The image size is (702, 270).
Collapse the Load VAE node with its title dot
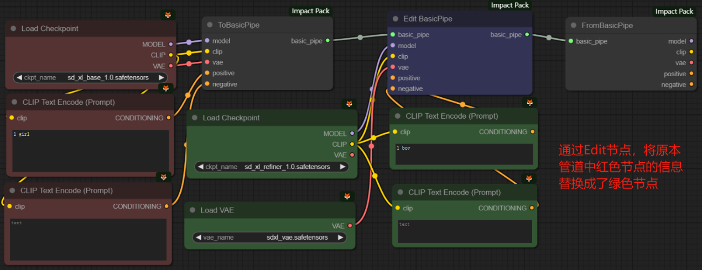193,210
